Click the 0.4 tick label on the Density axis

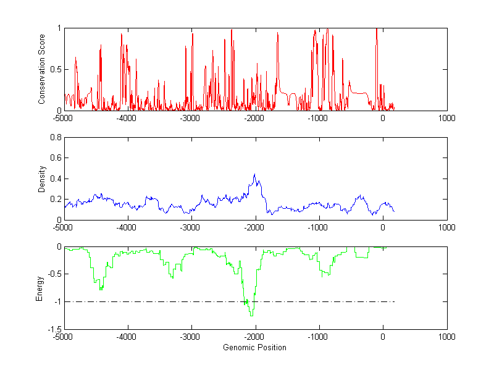point(55,179)
